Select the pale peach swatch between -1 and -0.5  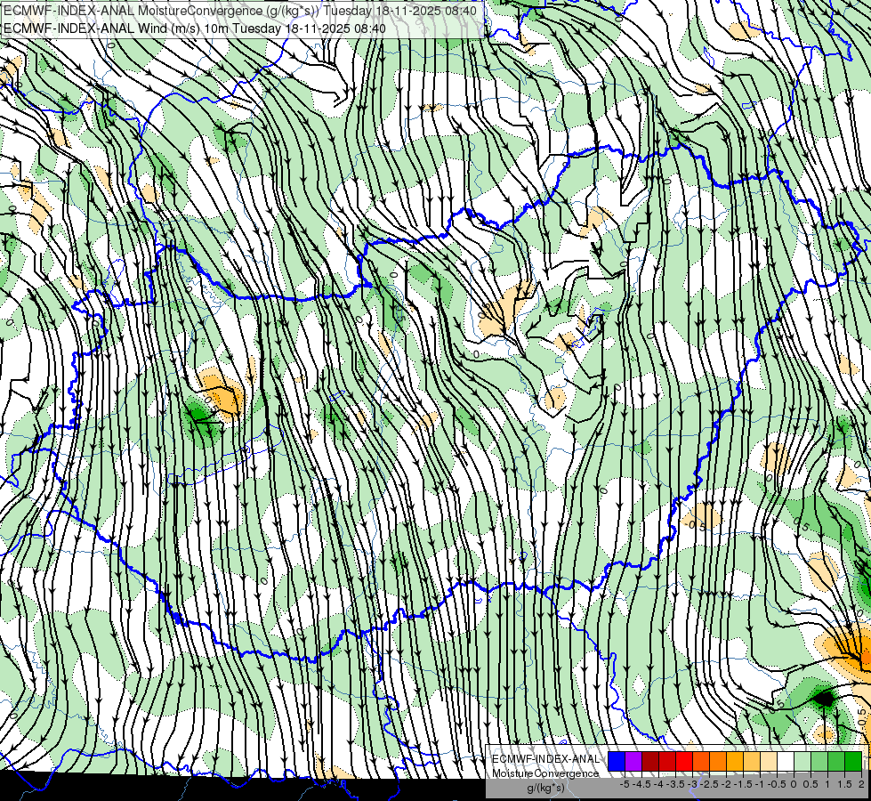(769, 761)
